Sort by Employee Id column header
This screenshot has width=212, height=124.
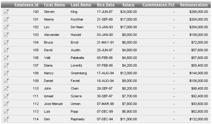(26, 5)
